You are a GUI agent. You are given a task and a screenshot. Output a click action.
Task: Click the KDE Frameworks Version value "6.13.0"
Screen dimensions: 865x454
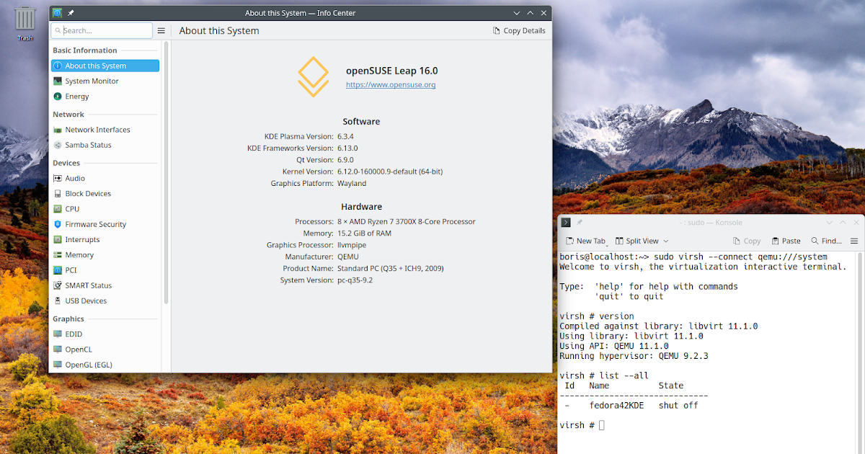[x=347, y=148]
